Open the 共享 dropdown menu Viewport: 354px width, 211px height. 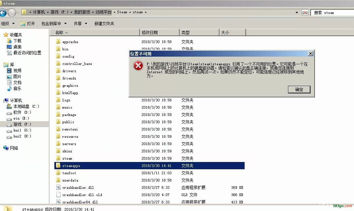pos(80,24)
